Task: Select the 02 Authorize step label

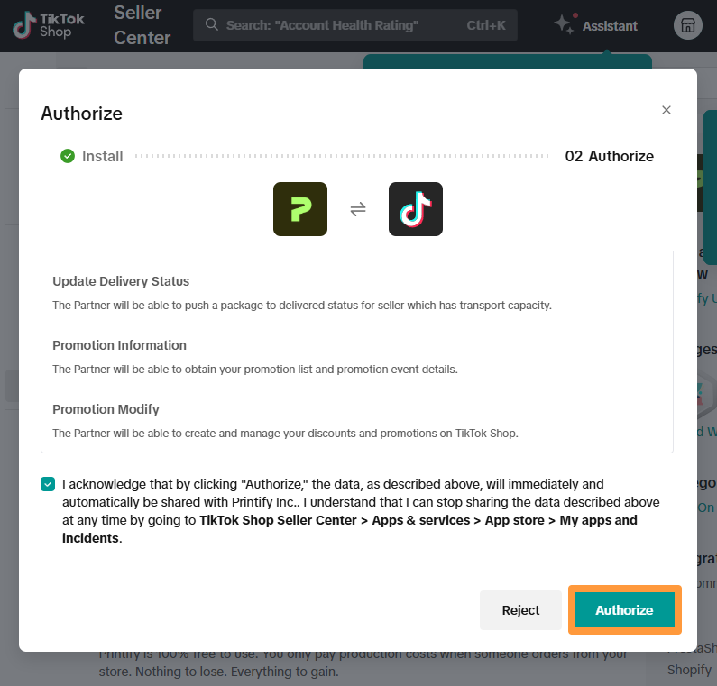Action: (609, 156)
